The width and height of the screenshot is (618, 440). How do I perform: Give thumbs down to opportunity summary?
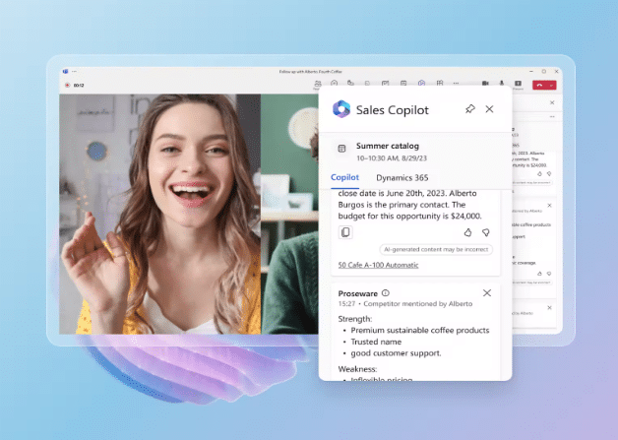(x=486, y=232)
